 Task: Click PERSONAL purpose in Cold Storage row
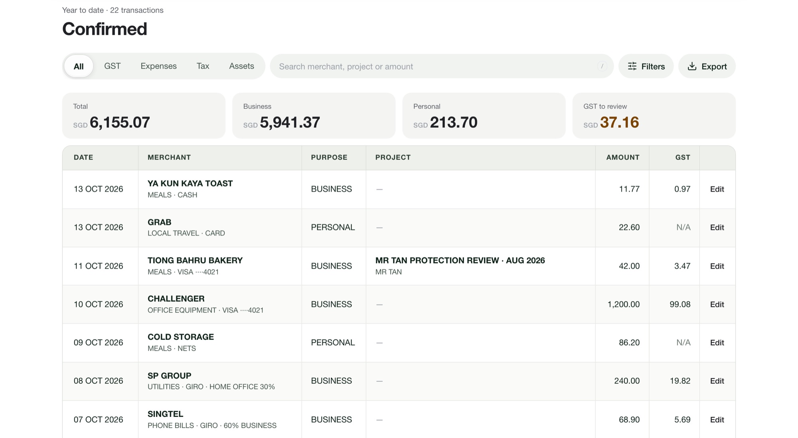(333, 343)
